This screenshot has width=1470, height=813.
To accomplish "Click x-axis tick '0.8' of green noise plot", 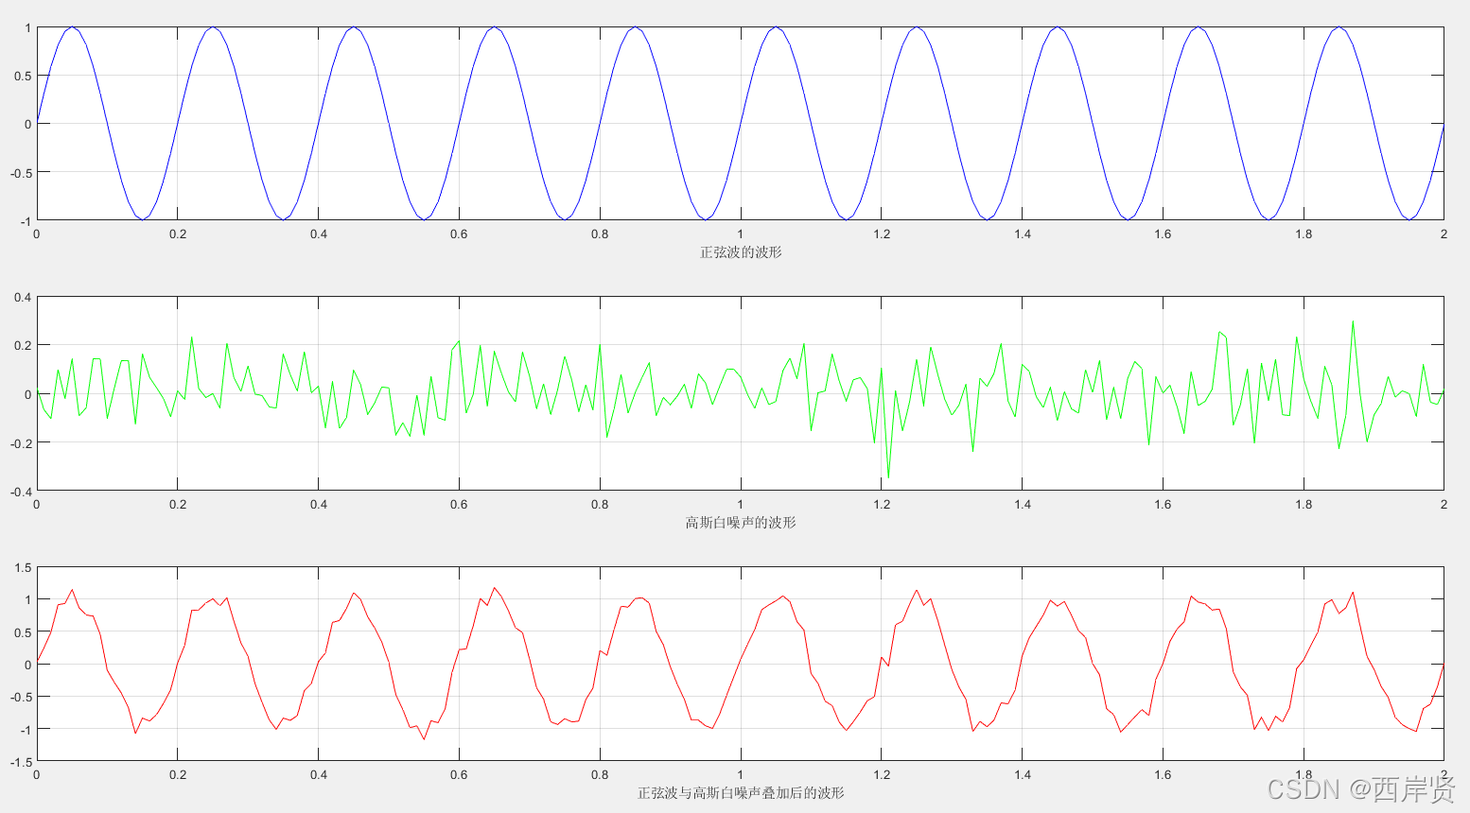I will tap(600, 504).
